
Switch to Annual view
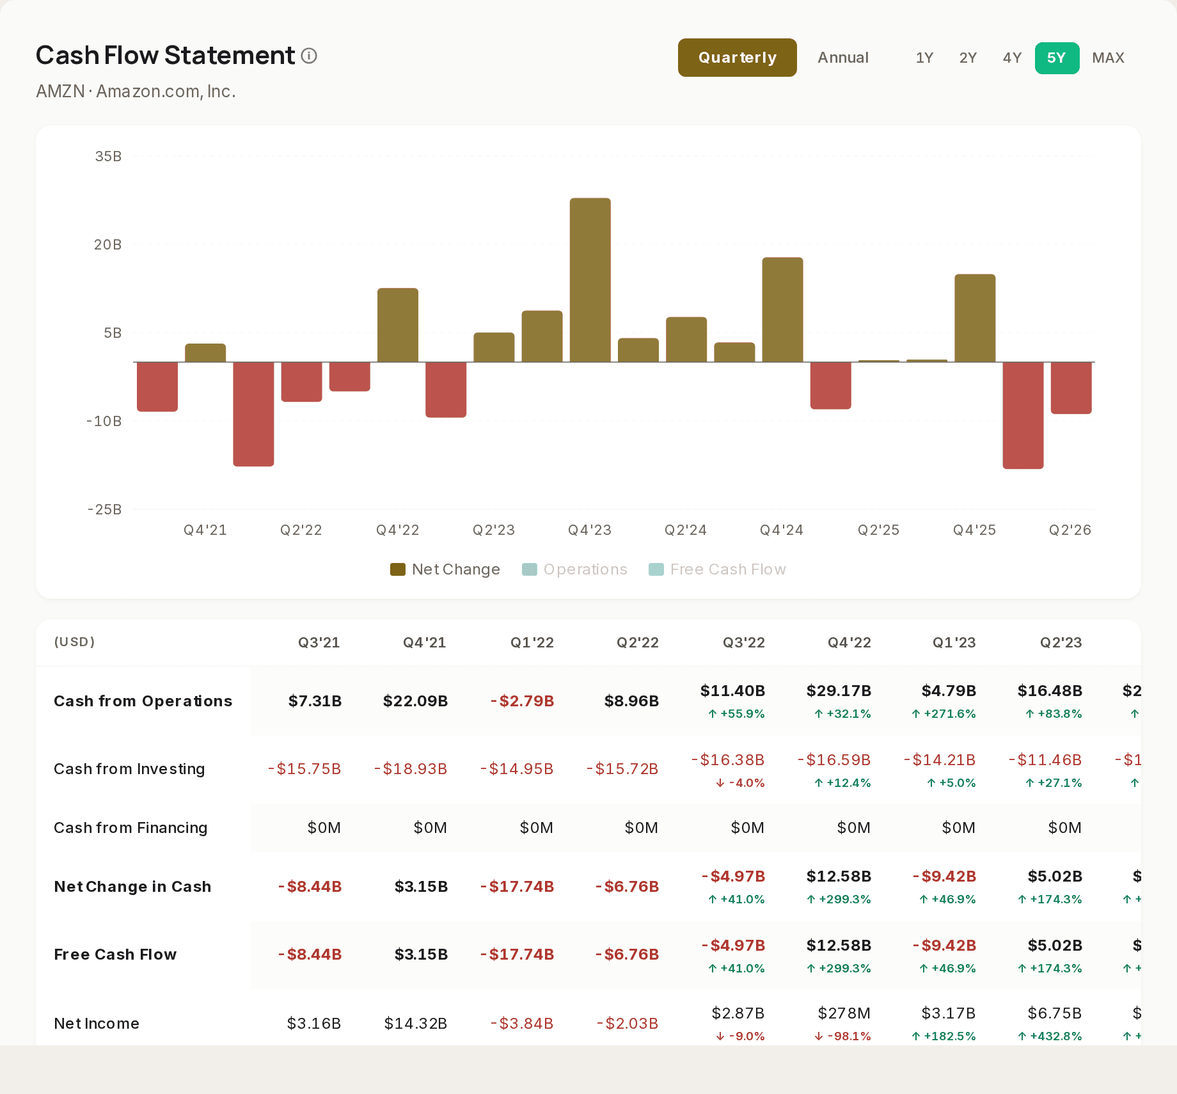pyautogui.click(x=843, y=58)
